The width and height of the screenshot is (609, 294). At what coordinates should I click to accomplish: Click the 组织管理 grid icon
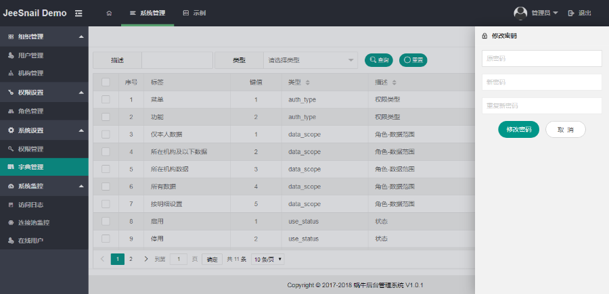(11, 36)
